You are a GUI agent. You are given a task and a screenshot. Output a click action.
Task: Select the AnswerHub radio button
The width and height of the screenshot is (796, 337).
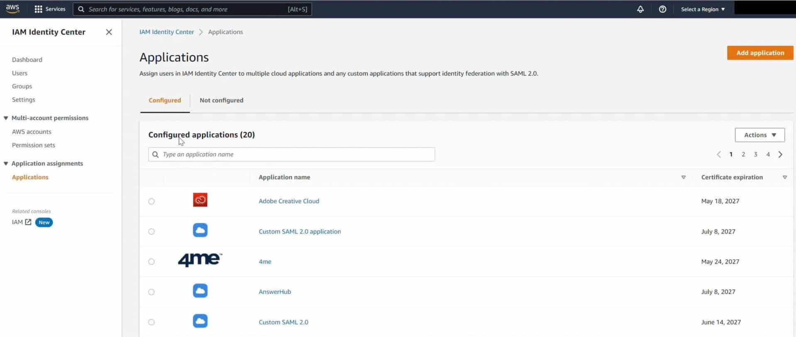pos(152,292)
